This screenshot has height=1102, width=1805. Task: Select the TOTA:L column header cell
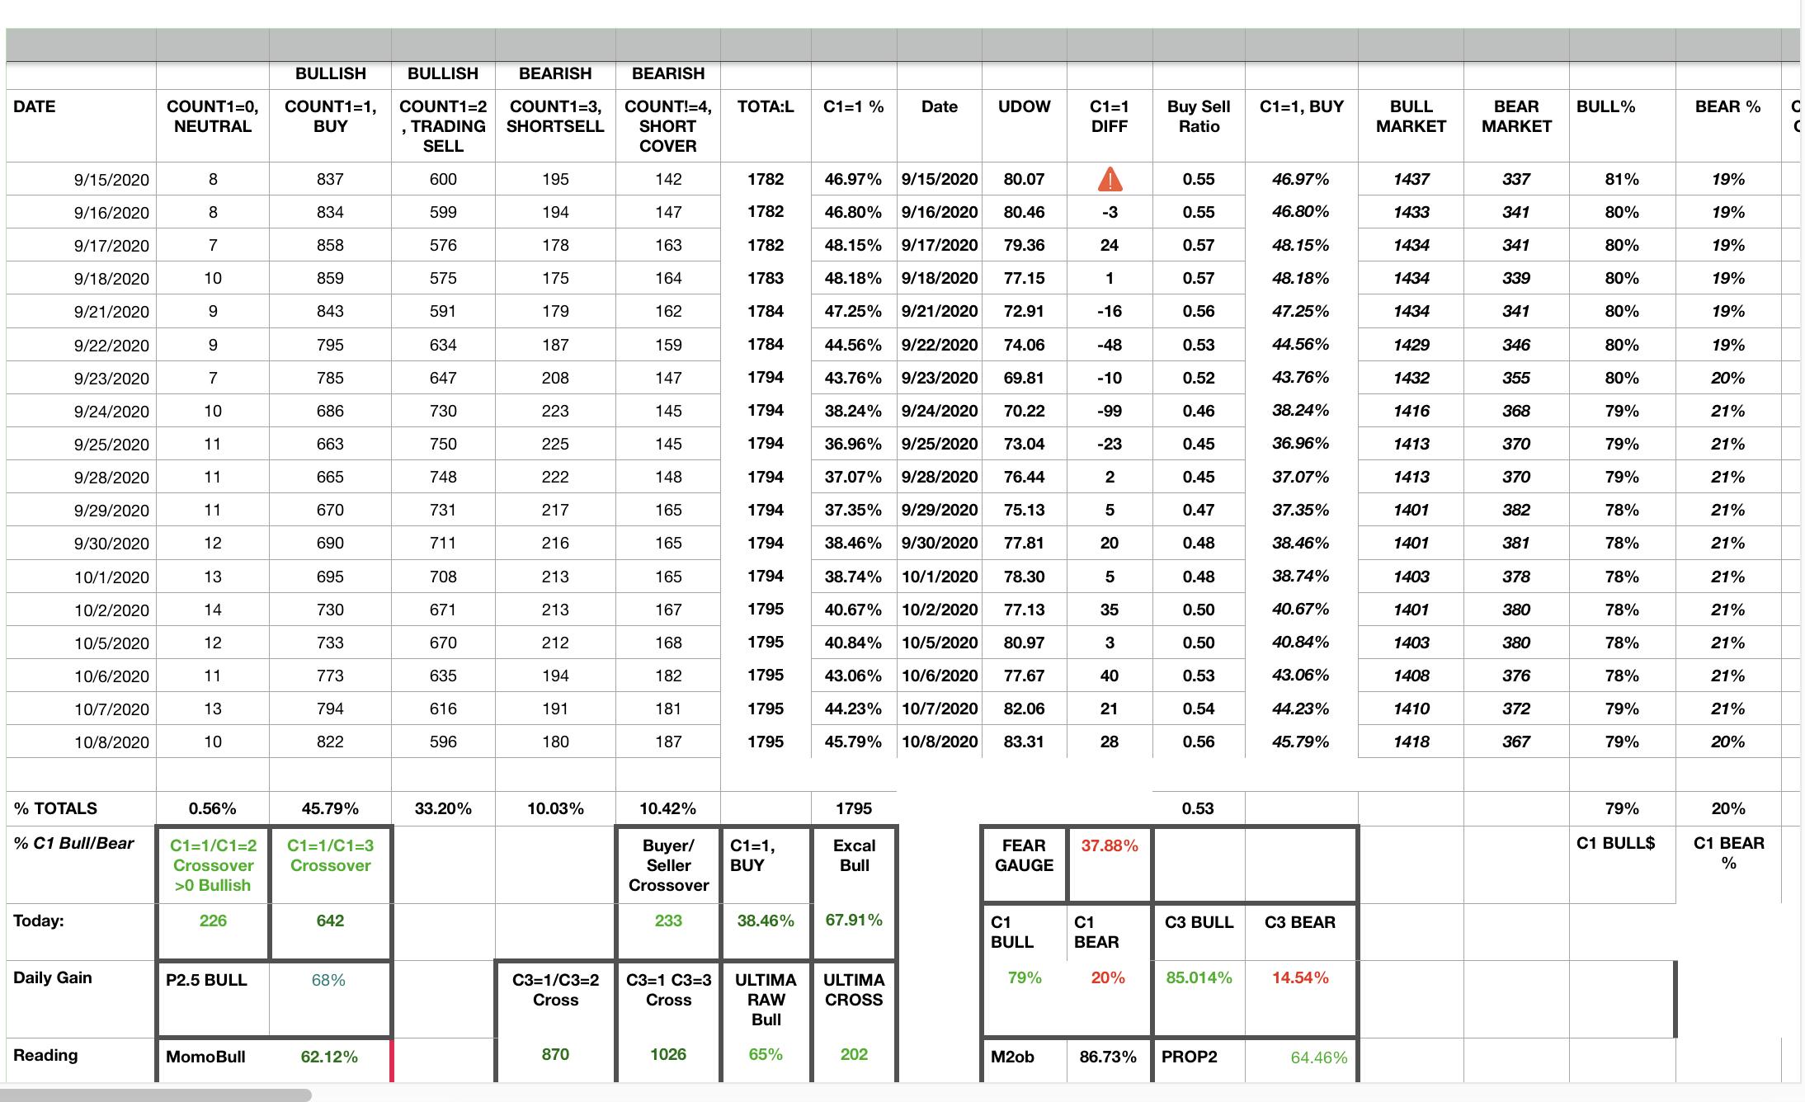pos(765,107)
